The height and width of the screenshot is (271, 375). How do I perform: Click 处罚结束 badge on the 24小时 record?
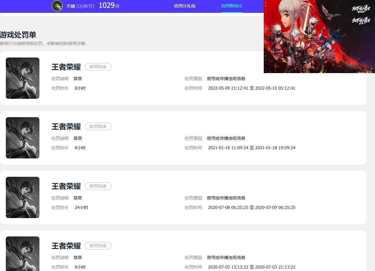98,186
